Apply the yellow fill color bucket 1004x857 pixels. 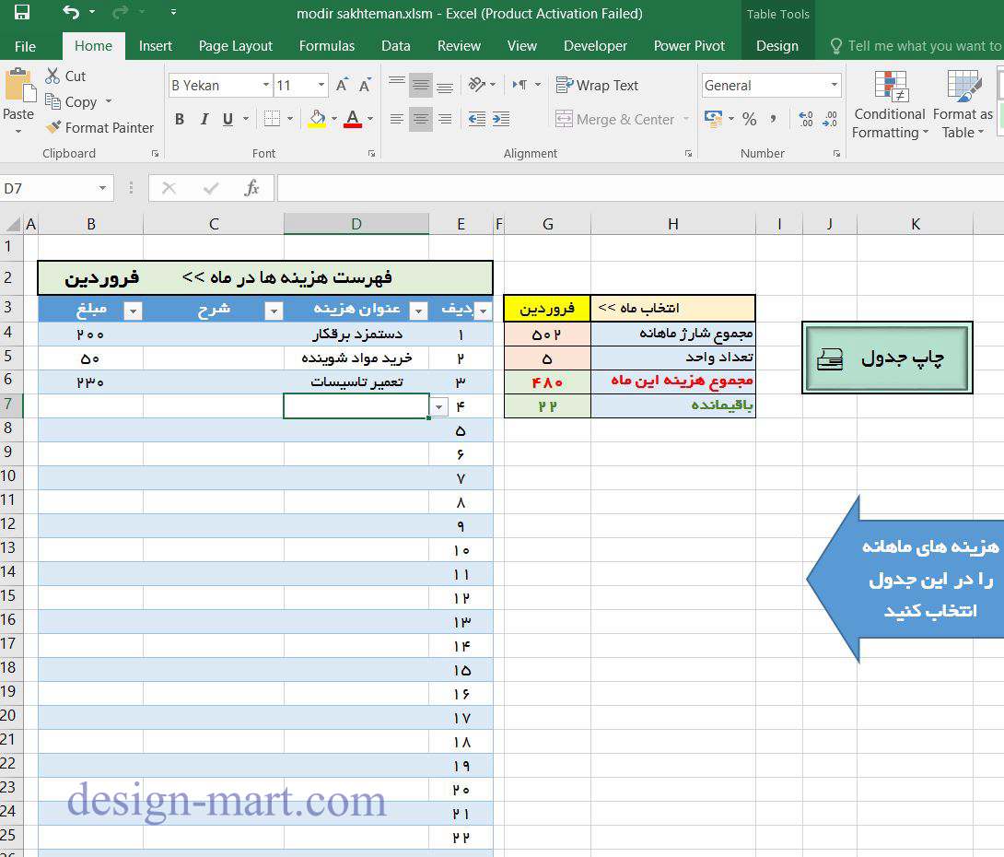tap(317, 119)
